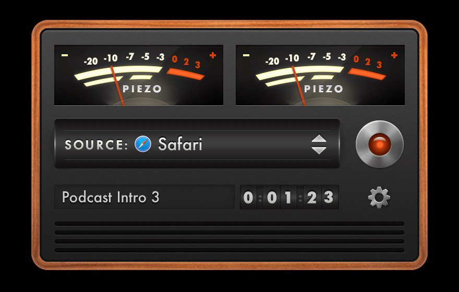Click the seconds digit 3 in timer
The width and height of the screenshot is (459, 292).
(329, 197)
